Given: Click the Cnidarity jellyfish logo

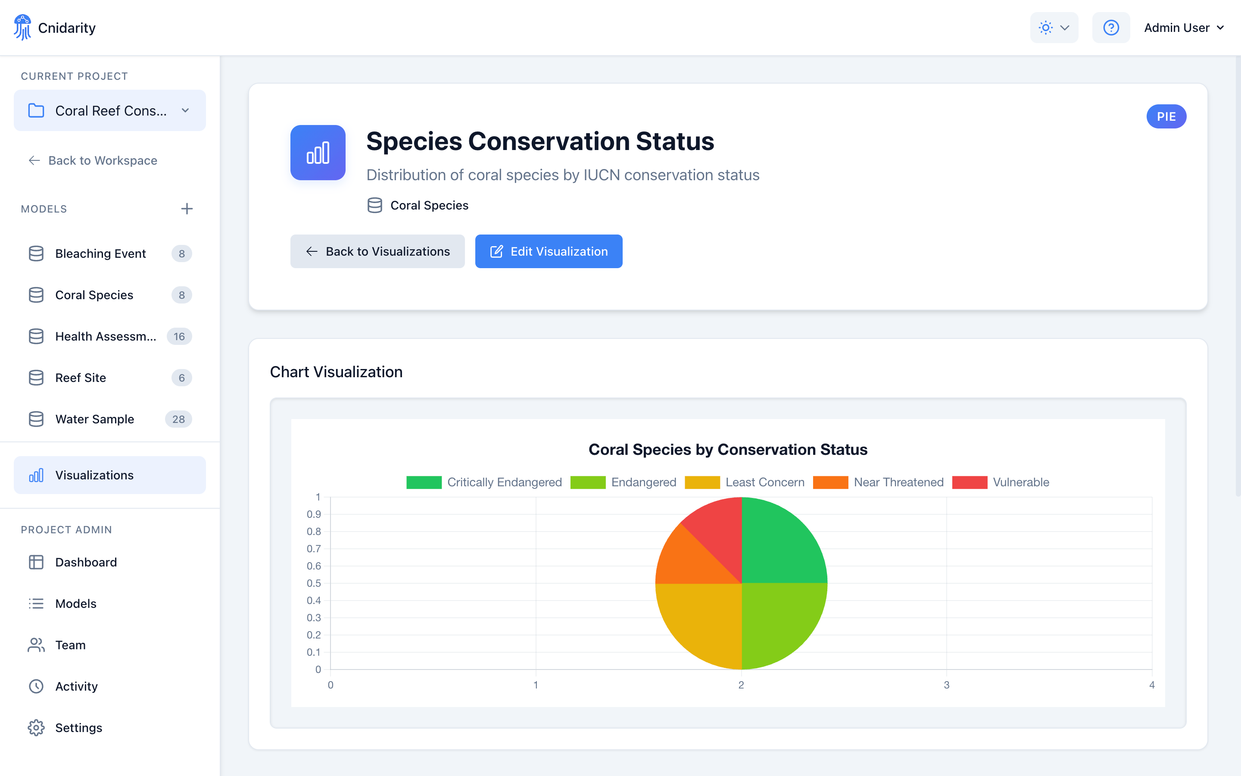Looking at the screenshot, I should (x=22, y=27).
